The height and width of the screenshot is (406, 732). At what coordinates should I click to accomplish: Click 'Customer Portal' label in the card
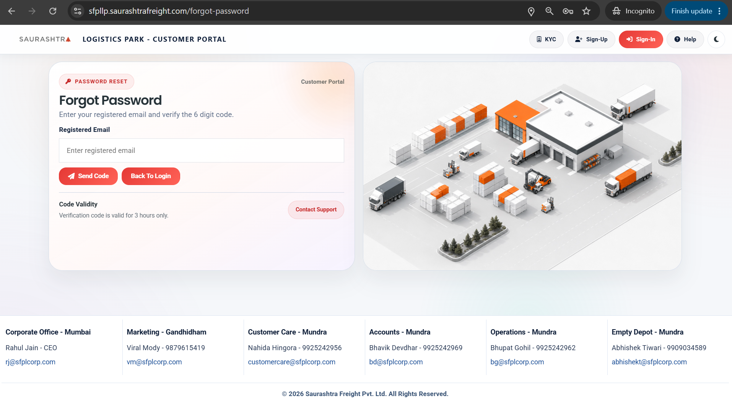click(322, 82)
